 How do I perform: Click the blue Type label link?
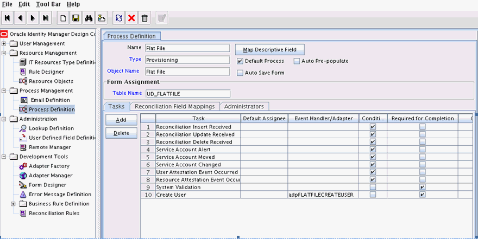[135, 59]
